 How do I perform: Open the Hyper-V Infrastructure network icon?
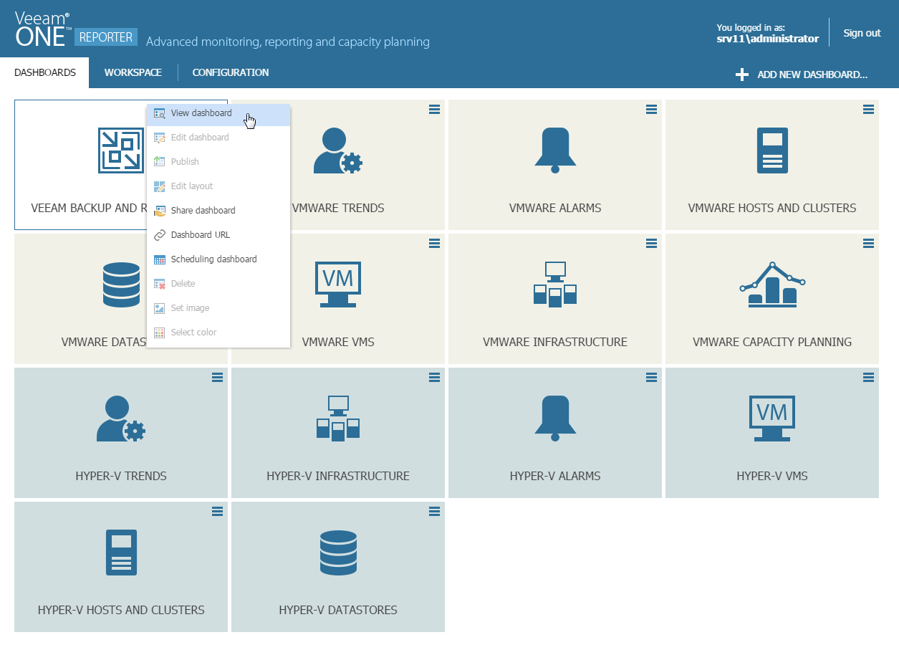(338, 419)
